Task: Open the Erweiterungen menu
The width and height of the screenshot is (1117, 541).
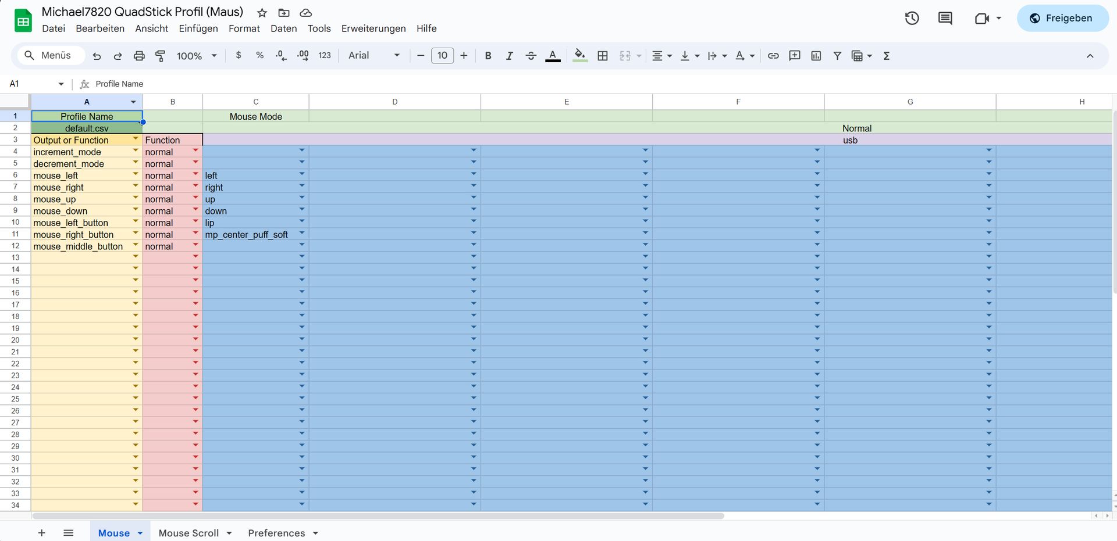Action: 373,28
